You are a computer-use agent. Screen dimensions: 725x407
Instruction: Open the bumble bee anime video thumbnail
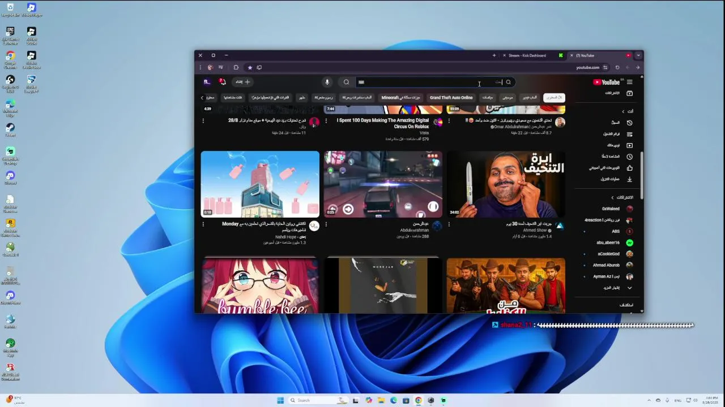[260, 285]
